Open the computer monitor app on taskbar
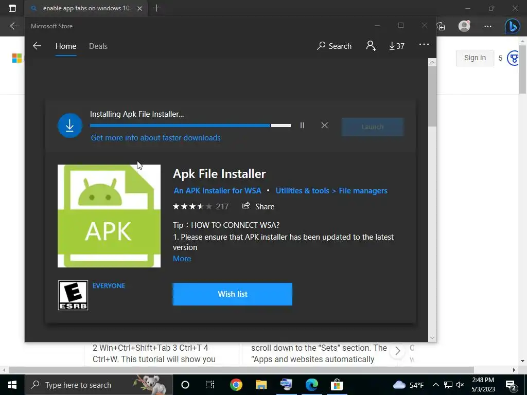This screenshot has width=527, height=395. pos(286,385)
